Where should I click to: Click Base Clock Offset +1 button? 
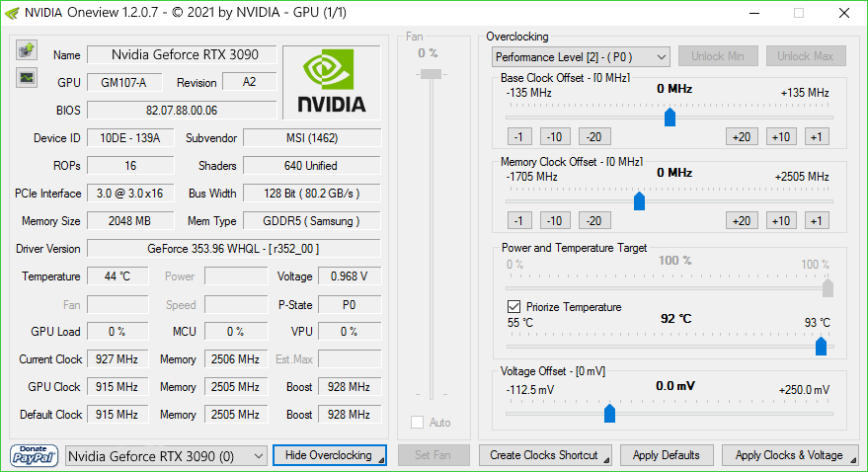pyautogui.click(x=817, y=136)
